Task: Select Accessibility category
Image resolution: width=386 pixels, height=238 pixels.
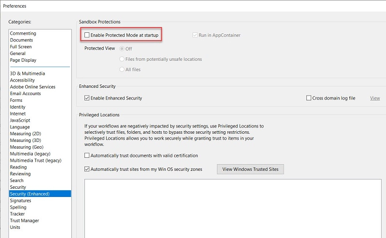Action: coord(22,80)
